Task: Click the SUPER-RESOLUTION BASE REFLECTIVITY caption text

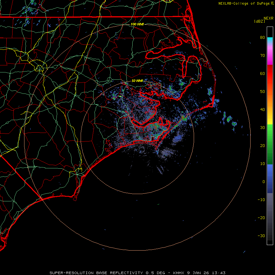Action: (96, 273)
